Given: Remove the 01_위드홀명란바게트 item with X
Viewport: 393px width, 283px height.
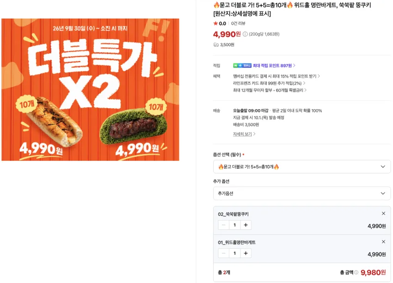Looking at the screenshot, I should point(383,242).
